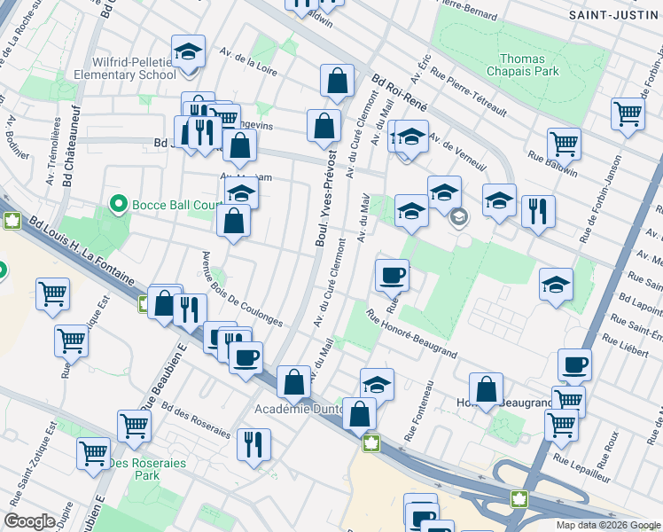
Task: Open the restaurant marker below Bd des Roseraies
Action: click(253, 447)
